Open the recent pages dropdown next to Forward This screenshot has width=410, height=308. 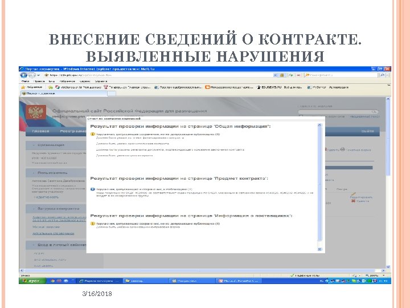click(39, 75)
